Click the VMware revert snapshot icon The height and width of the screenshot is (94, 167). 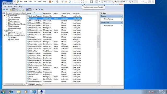tap(66, 2)
